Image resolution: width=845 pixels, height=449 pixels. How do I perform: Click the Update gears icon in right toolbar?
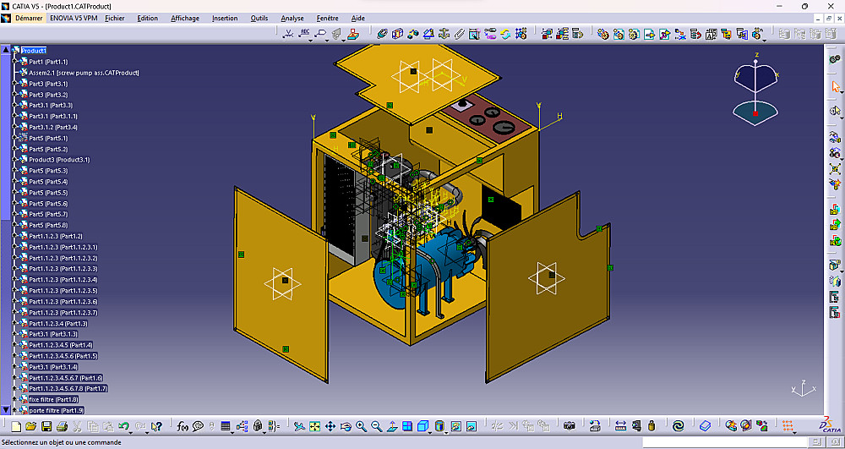[836, 58]
